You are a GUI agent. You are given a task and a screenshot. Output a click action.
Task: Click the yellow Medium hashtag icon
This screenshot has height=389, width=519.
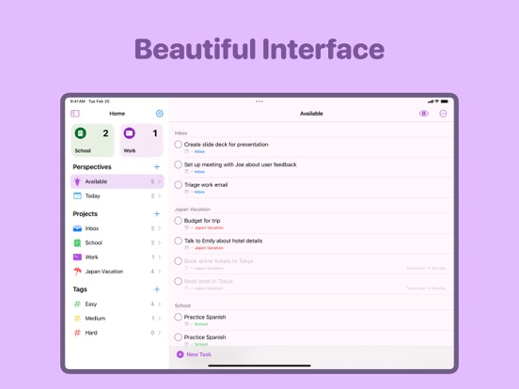(x=77, y=319)
